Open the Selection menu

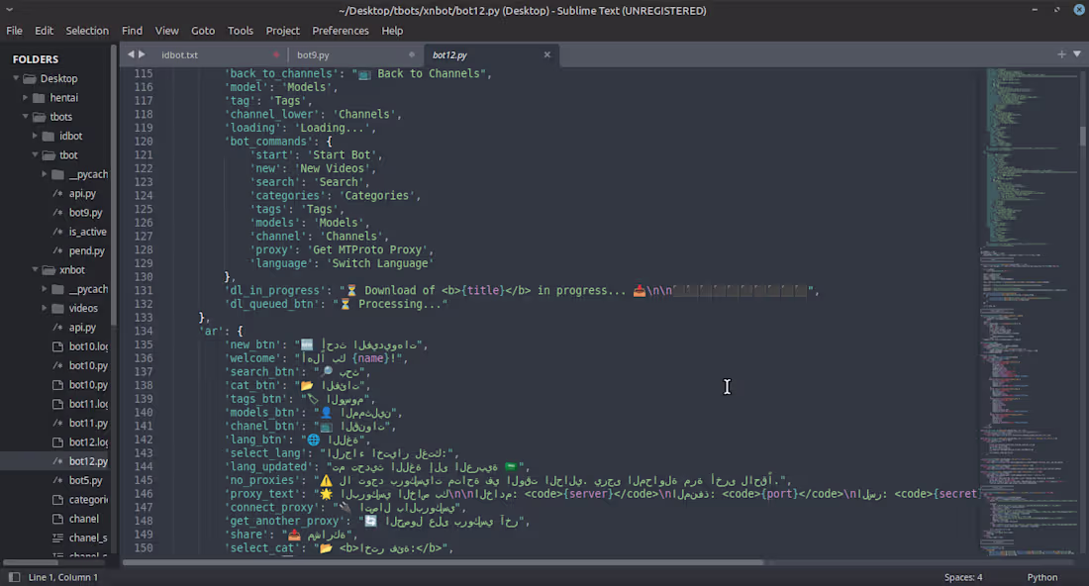pos(87,31)
